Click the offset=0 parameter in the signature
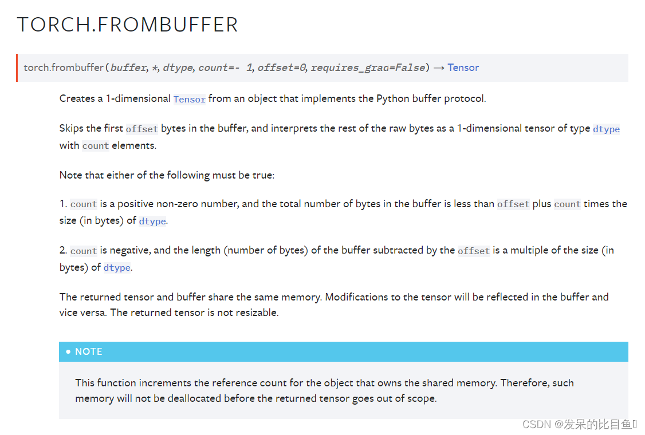The image size is (645, 435). click(x=281, y=68)
